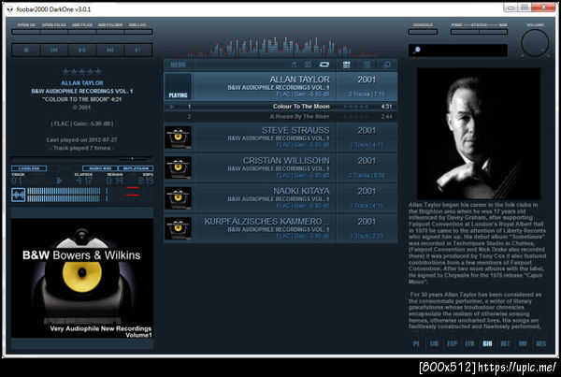Click the Allan Taylor artist photo
The height and width of the screenshot is (377, 561).
[479, 134]
